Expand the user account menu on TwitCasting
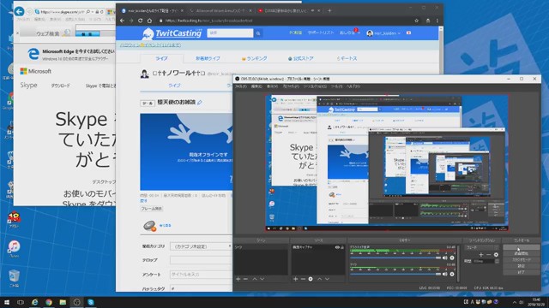Image resolution: width=549 pixels, height=308 pixels. [x=383, y=33]
